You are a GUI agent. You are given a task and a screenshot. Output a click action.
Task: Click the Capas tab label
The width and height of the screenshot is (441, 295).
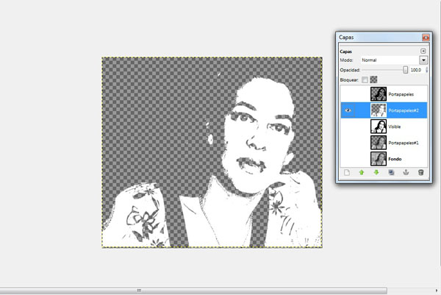tap(345, 51)
